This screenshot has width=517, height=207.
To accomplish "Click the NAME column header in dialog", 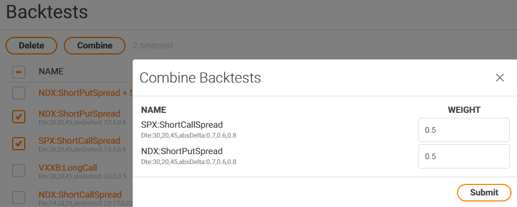I will (153, 110).
